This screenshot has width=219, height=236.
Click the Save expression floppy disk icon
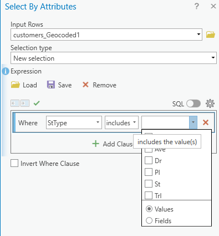tap(51, 85)
